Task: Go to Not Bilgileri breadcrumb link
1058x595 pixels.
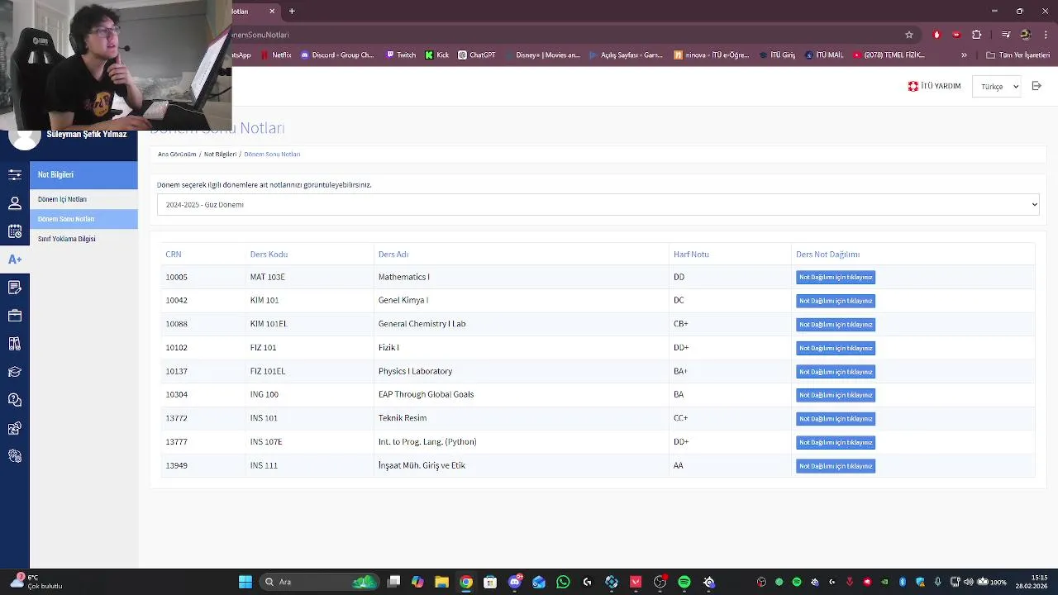Action: click(x=220, y=155)
